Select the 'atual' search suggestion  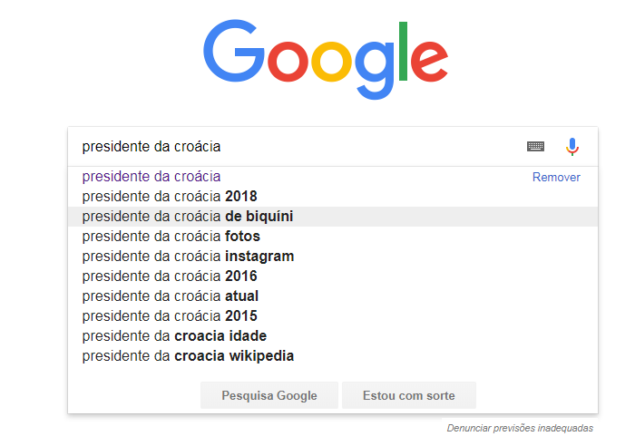(333, 296)
